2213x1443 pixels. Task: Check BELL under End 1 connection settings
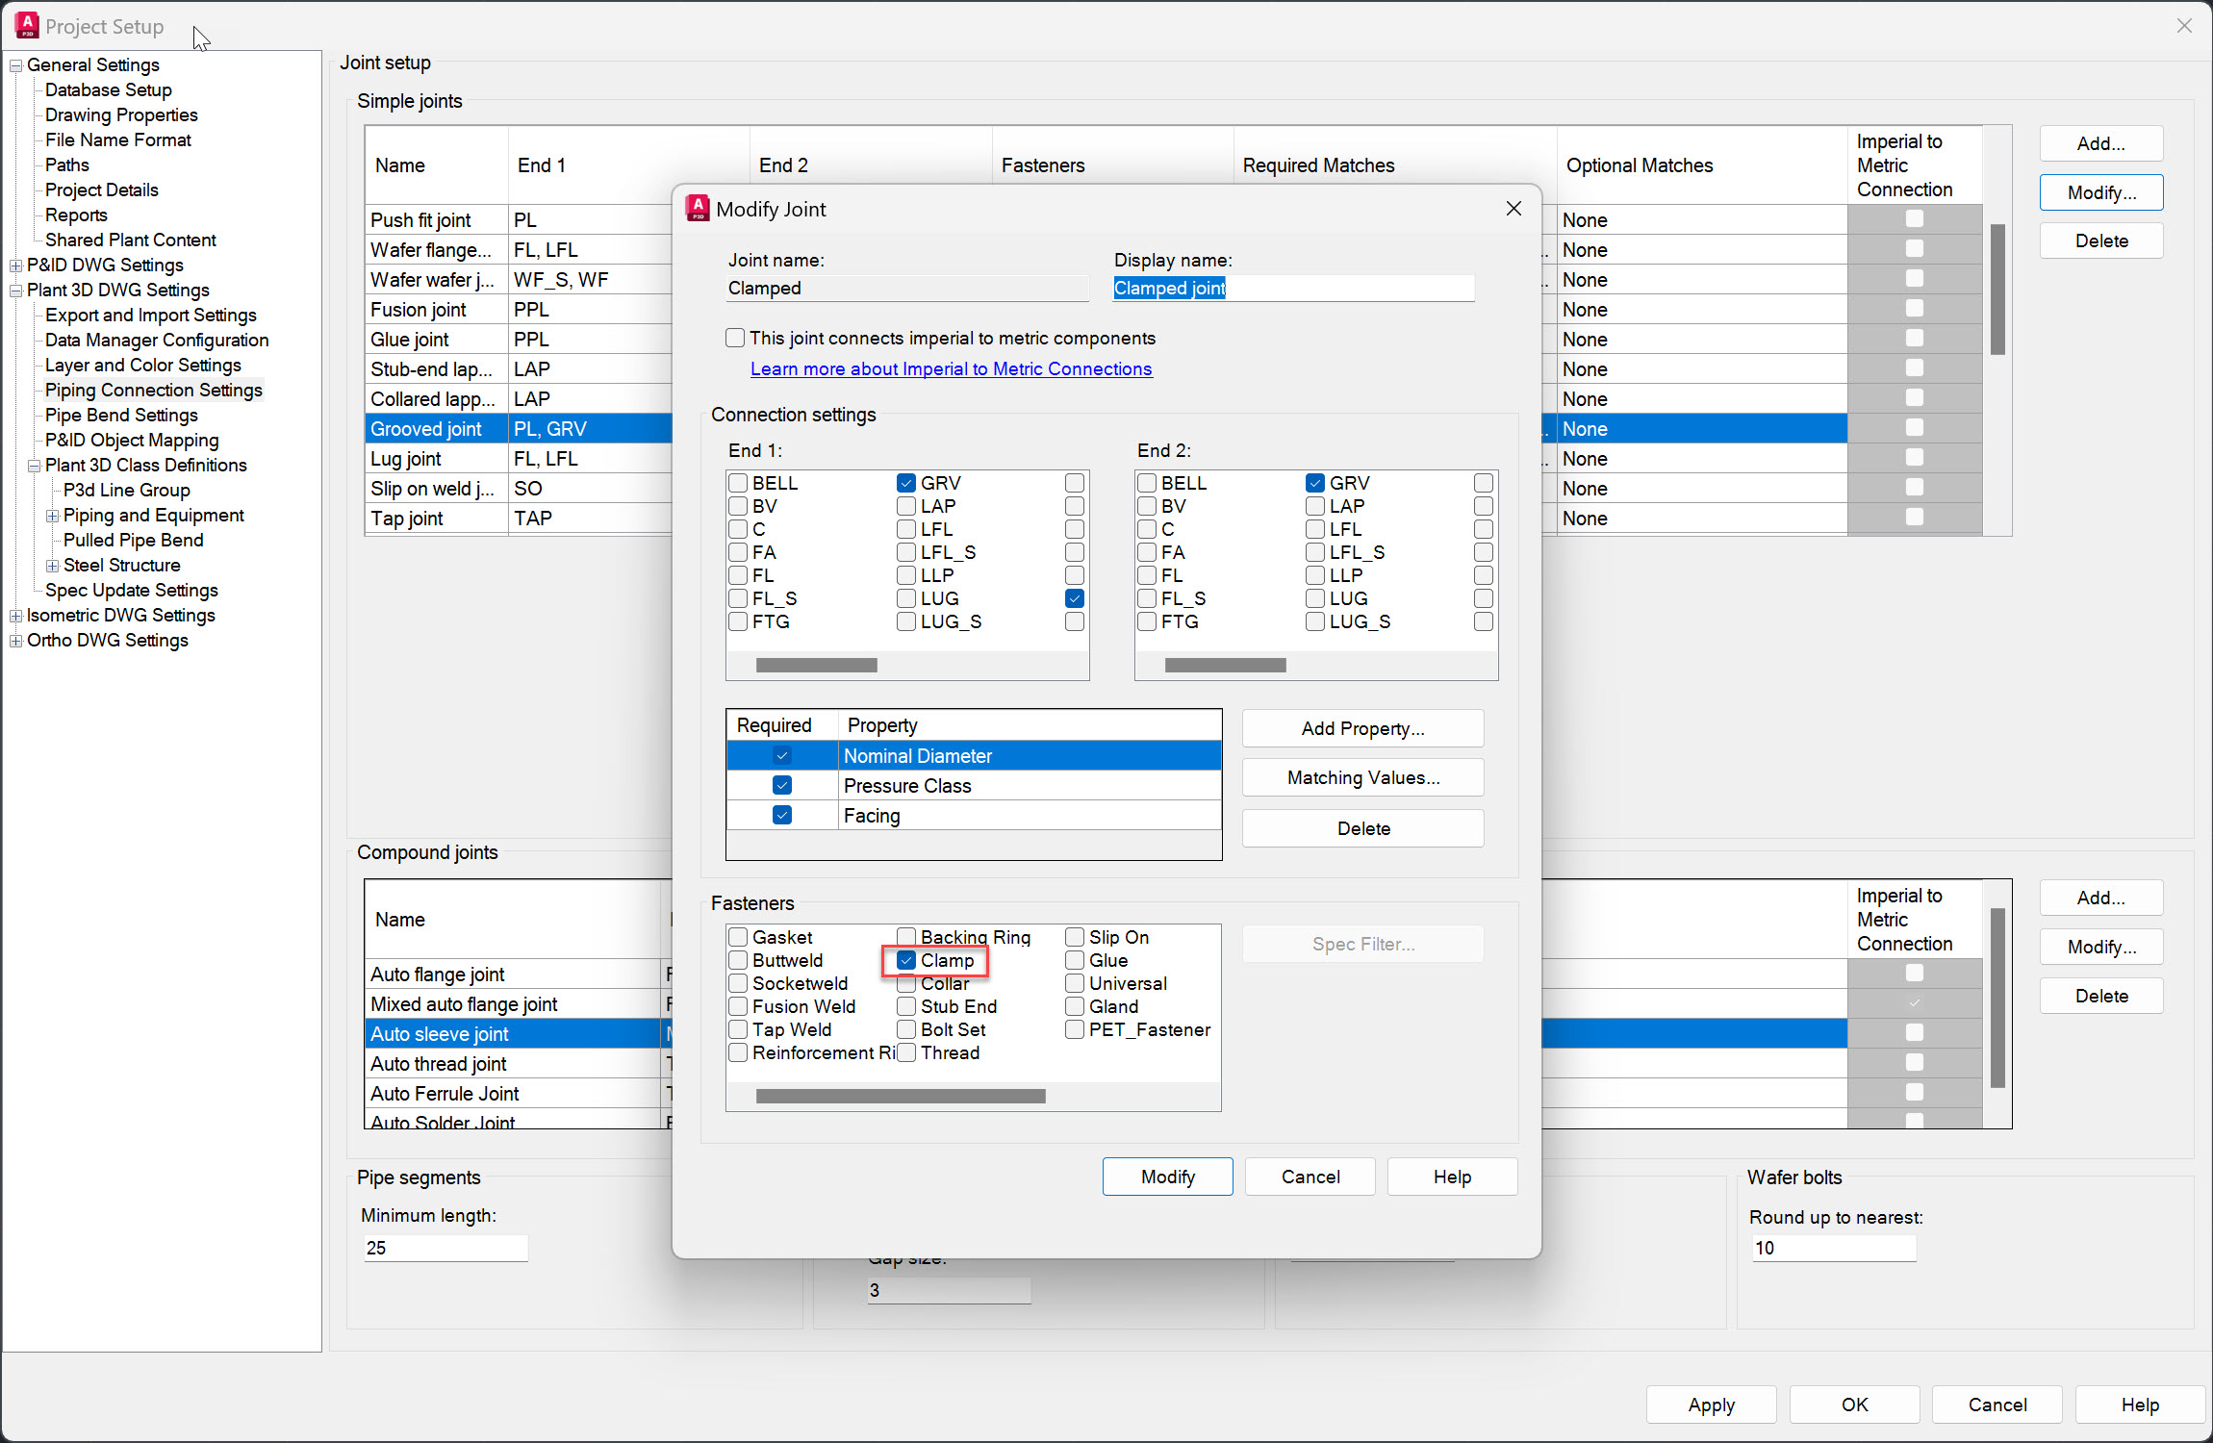click(x=737, y=482)
